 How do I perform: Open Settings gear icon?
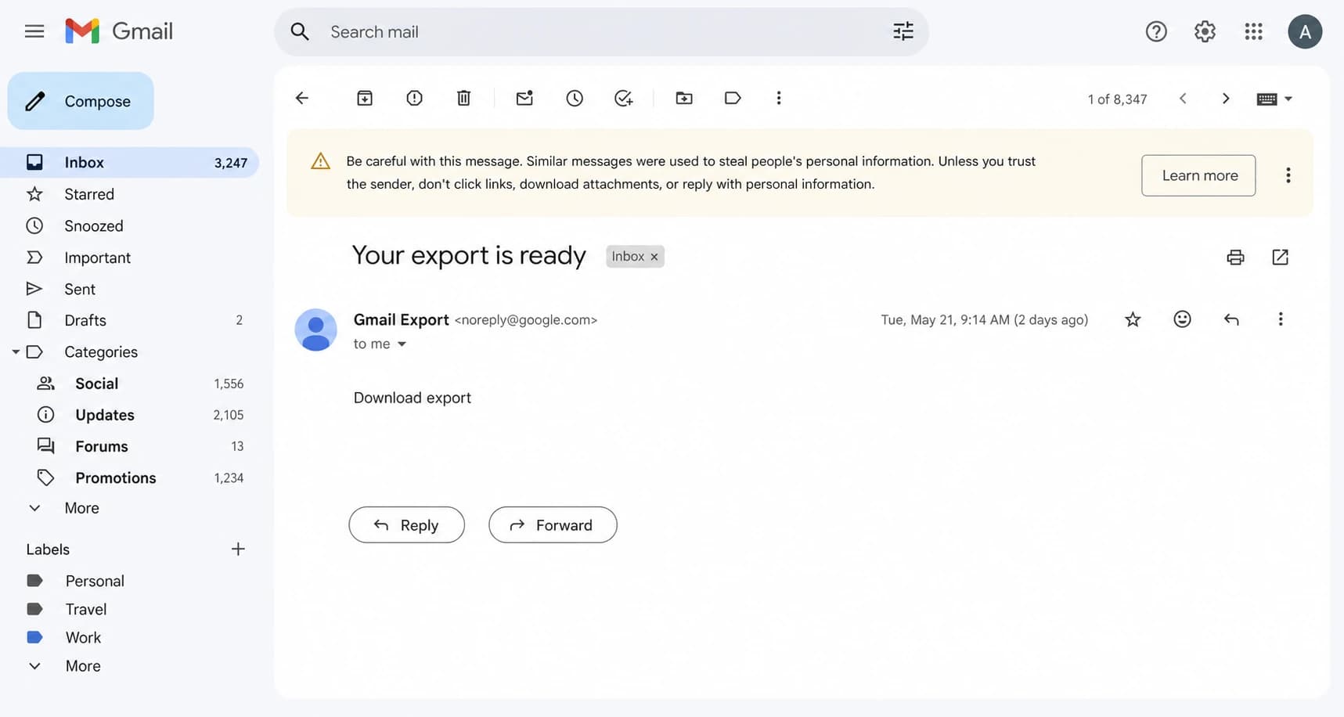tap(1205, 31)
